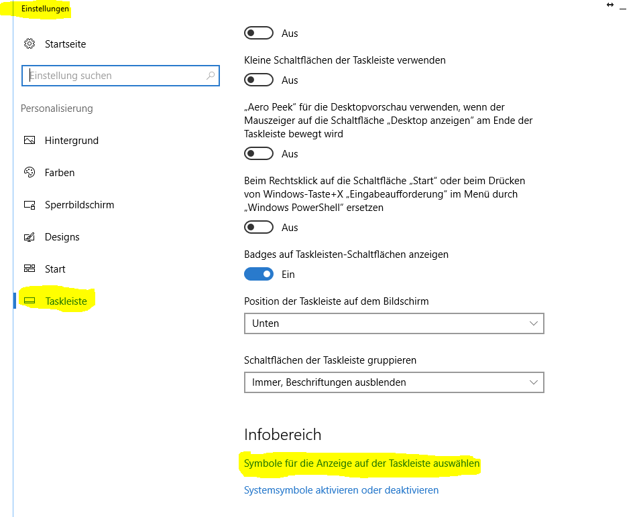Click the Startseite gear icon

coord(30,44)
